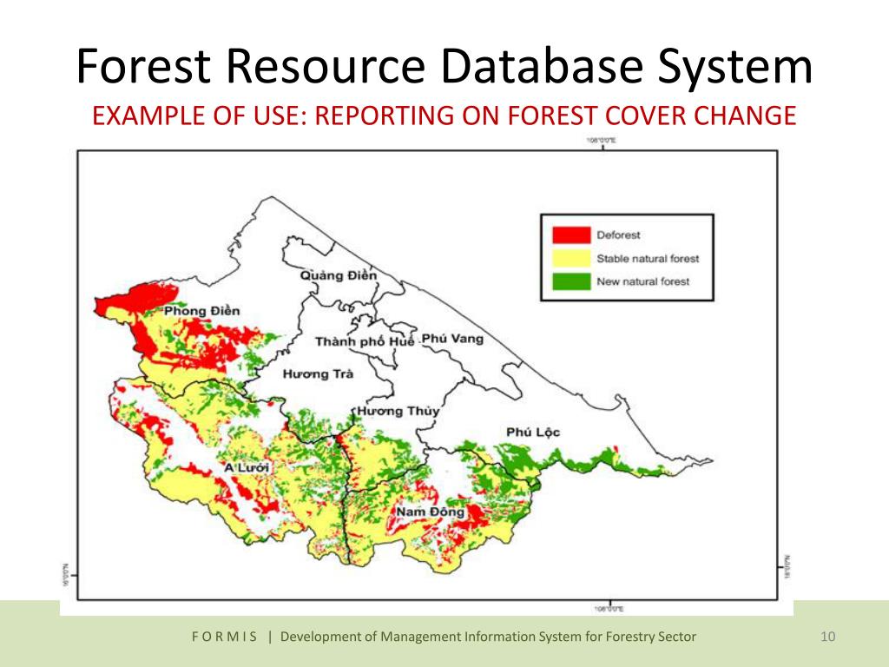Click the 'Development of Management Information System' footer
This screenshot has width=889, height=667.
[x=488, y=637]
